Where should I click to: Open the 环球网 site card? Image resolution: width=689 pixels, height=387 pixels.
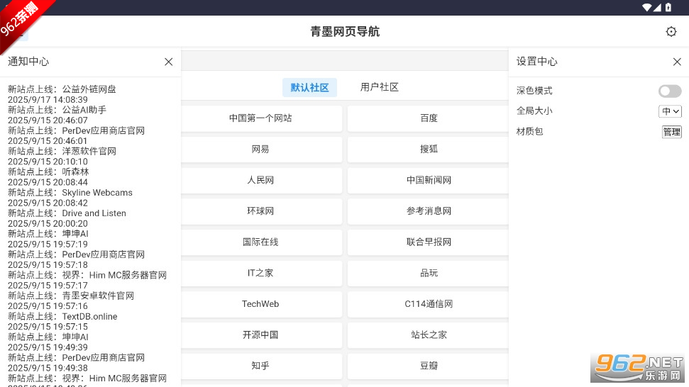click(261, 211)
